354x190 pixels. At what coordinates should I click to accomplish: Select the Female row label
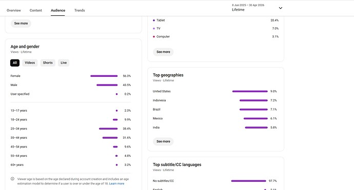click(x=15, y=76)
